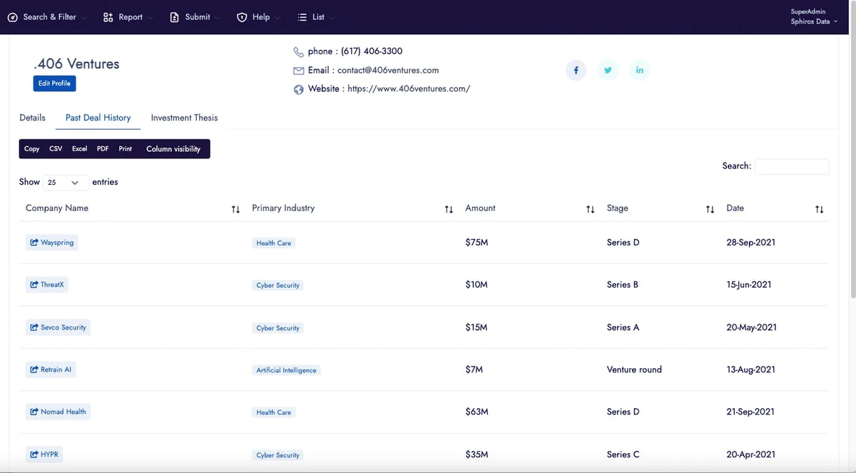The width and height of the screenshot is (856, 473).
Task: Expand the Submit menu chevron
Action: (218, 18)
